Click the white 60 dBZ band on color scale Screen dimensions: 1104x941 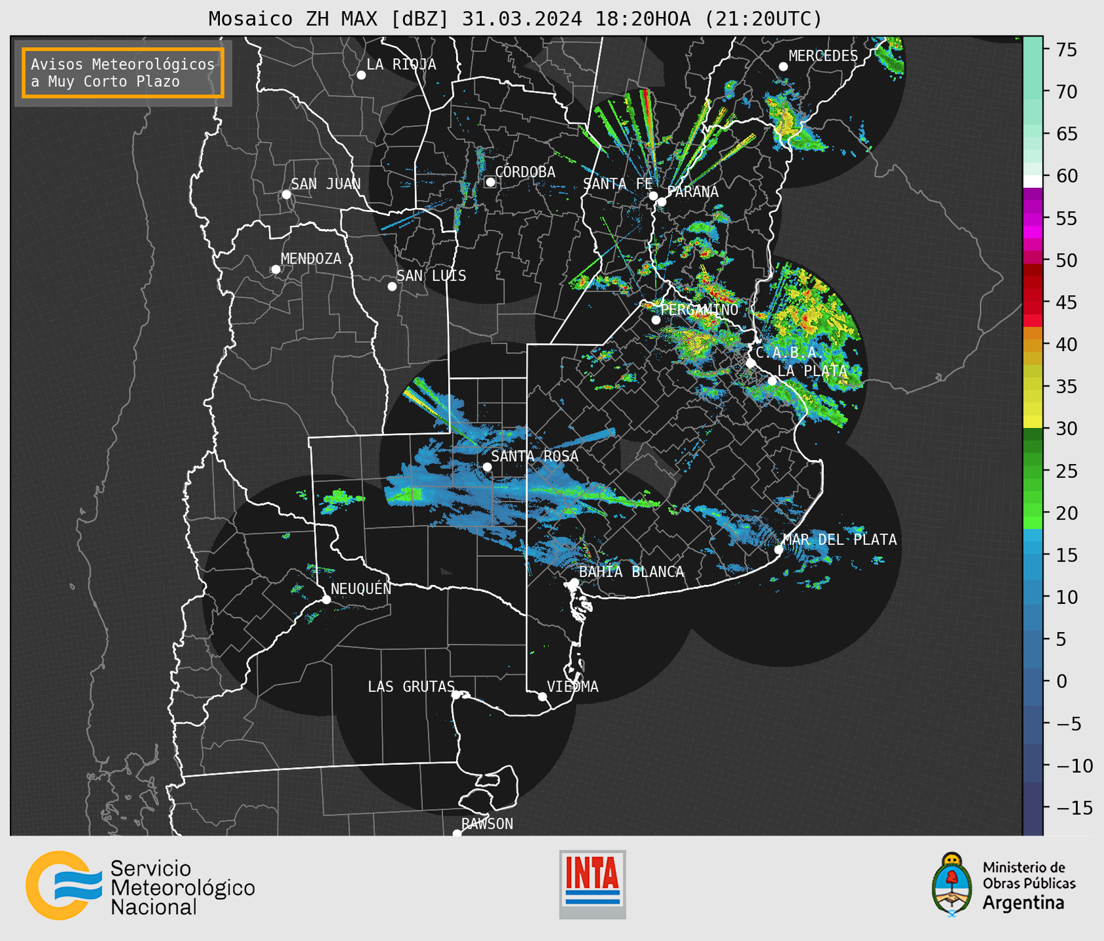tap(1033, 181)
